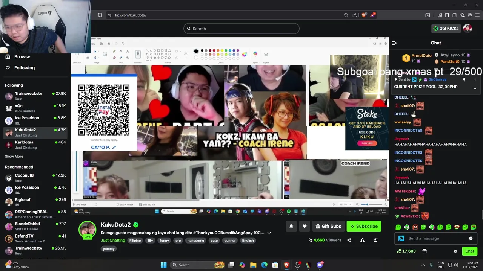Click ArmelDoto in the gift leaderboard
Image resolution: width=483 pixels, height=271 pixels.
click(x=421, y=56)
